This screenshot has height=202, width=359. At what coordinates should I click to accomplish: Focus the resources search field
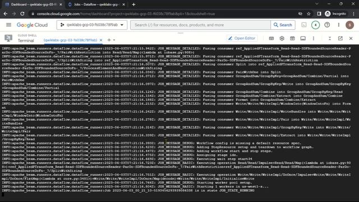tap(200, 25)
